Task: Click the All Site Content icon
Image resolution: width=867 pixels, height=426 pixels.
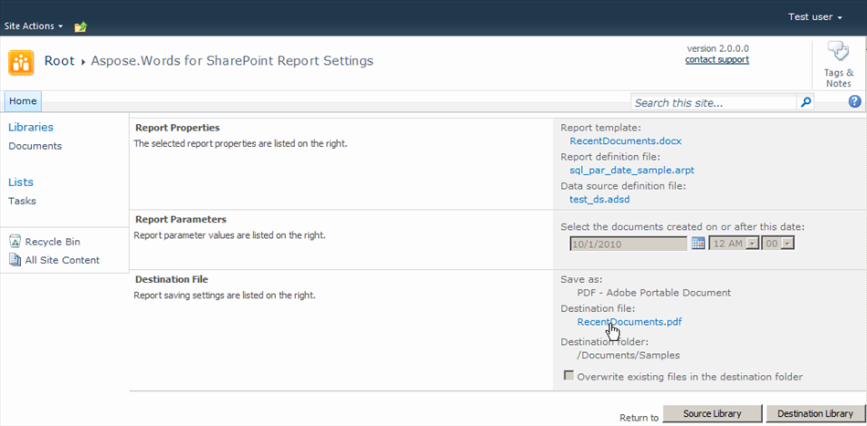Action: click(x=16, y=260)
